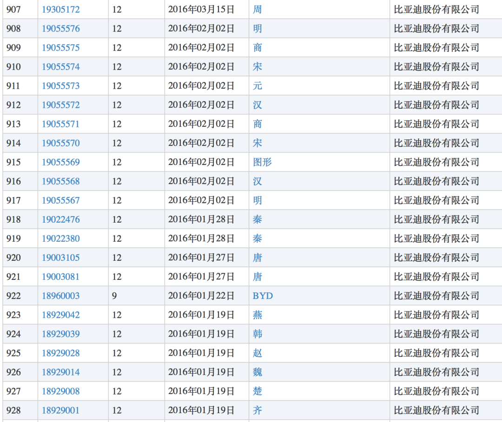Open trademark name 商 in row 913

(x=258, y=124)
